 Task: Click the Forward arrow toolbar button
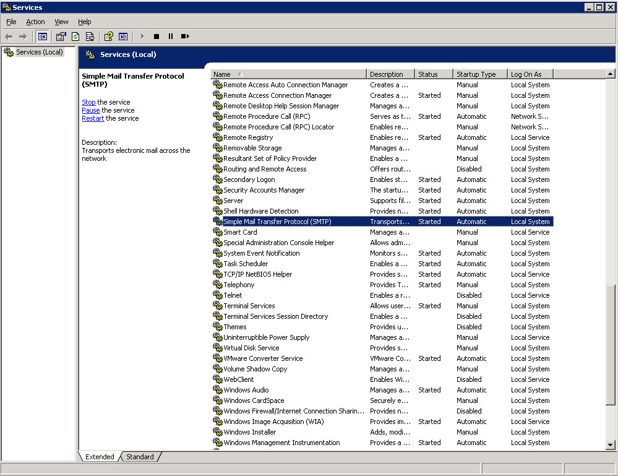[23, 37]
